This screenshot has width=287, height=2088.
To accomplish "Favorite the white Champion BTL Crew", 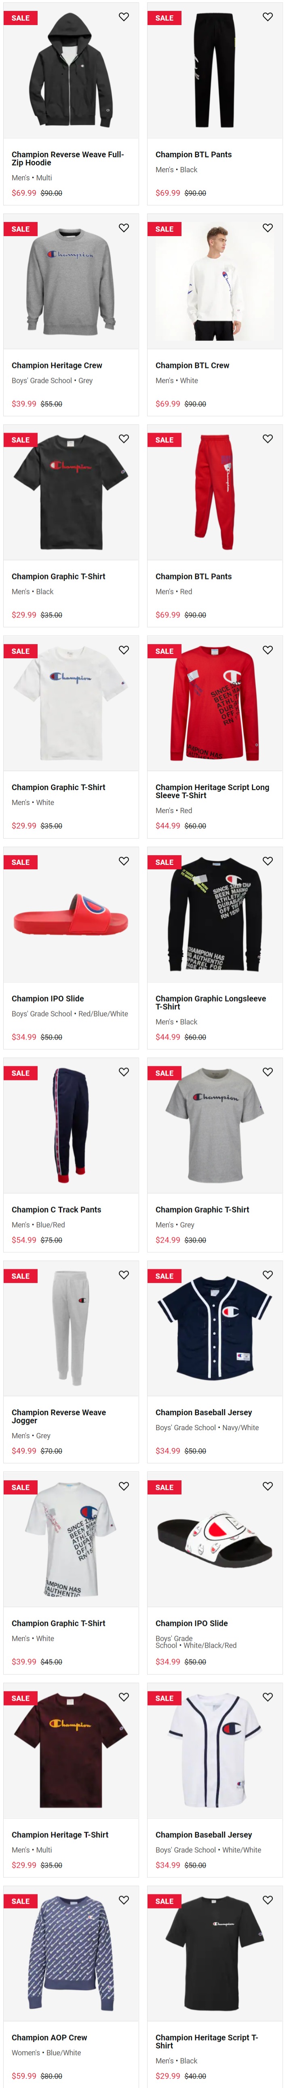I will point(268,228).
